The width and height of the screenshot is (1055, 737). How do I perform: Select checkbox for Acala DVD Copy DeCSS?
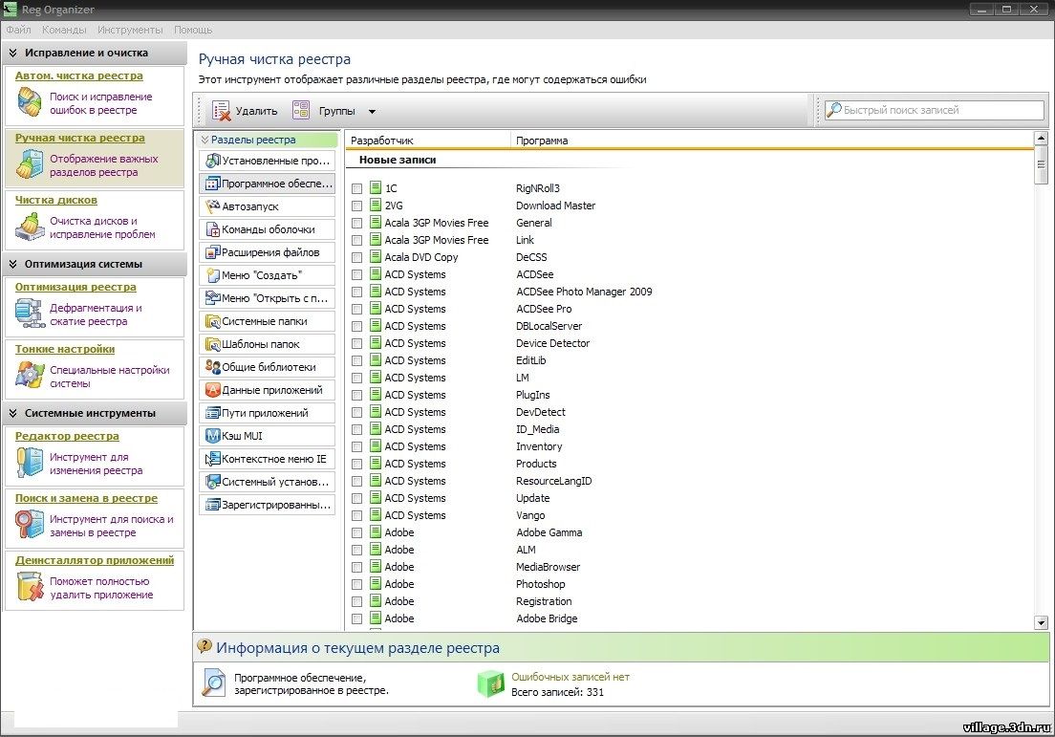357,258
